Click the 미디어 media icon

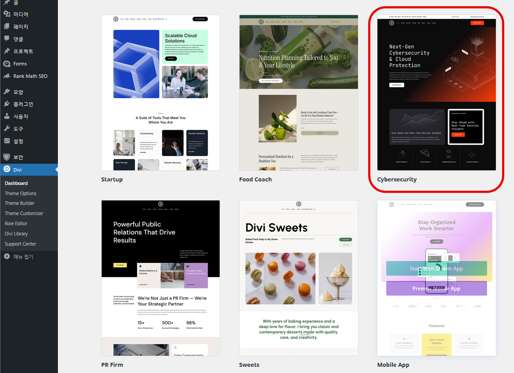[x=7, y=14]
